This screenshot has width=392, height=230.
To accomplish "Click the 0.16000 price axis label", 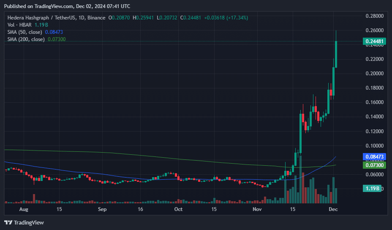I will point(375,102).
